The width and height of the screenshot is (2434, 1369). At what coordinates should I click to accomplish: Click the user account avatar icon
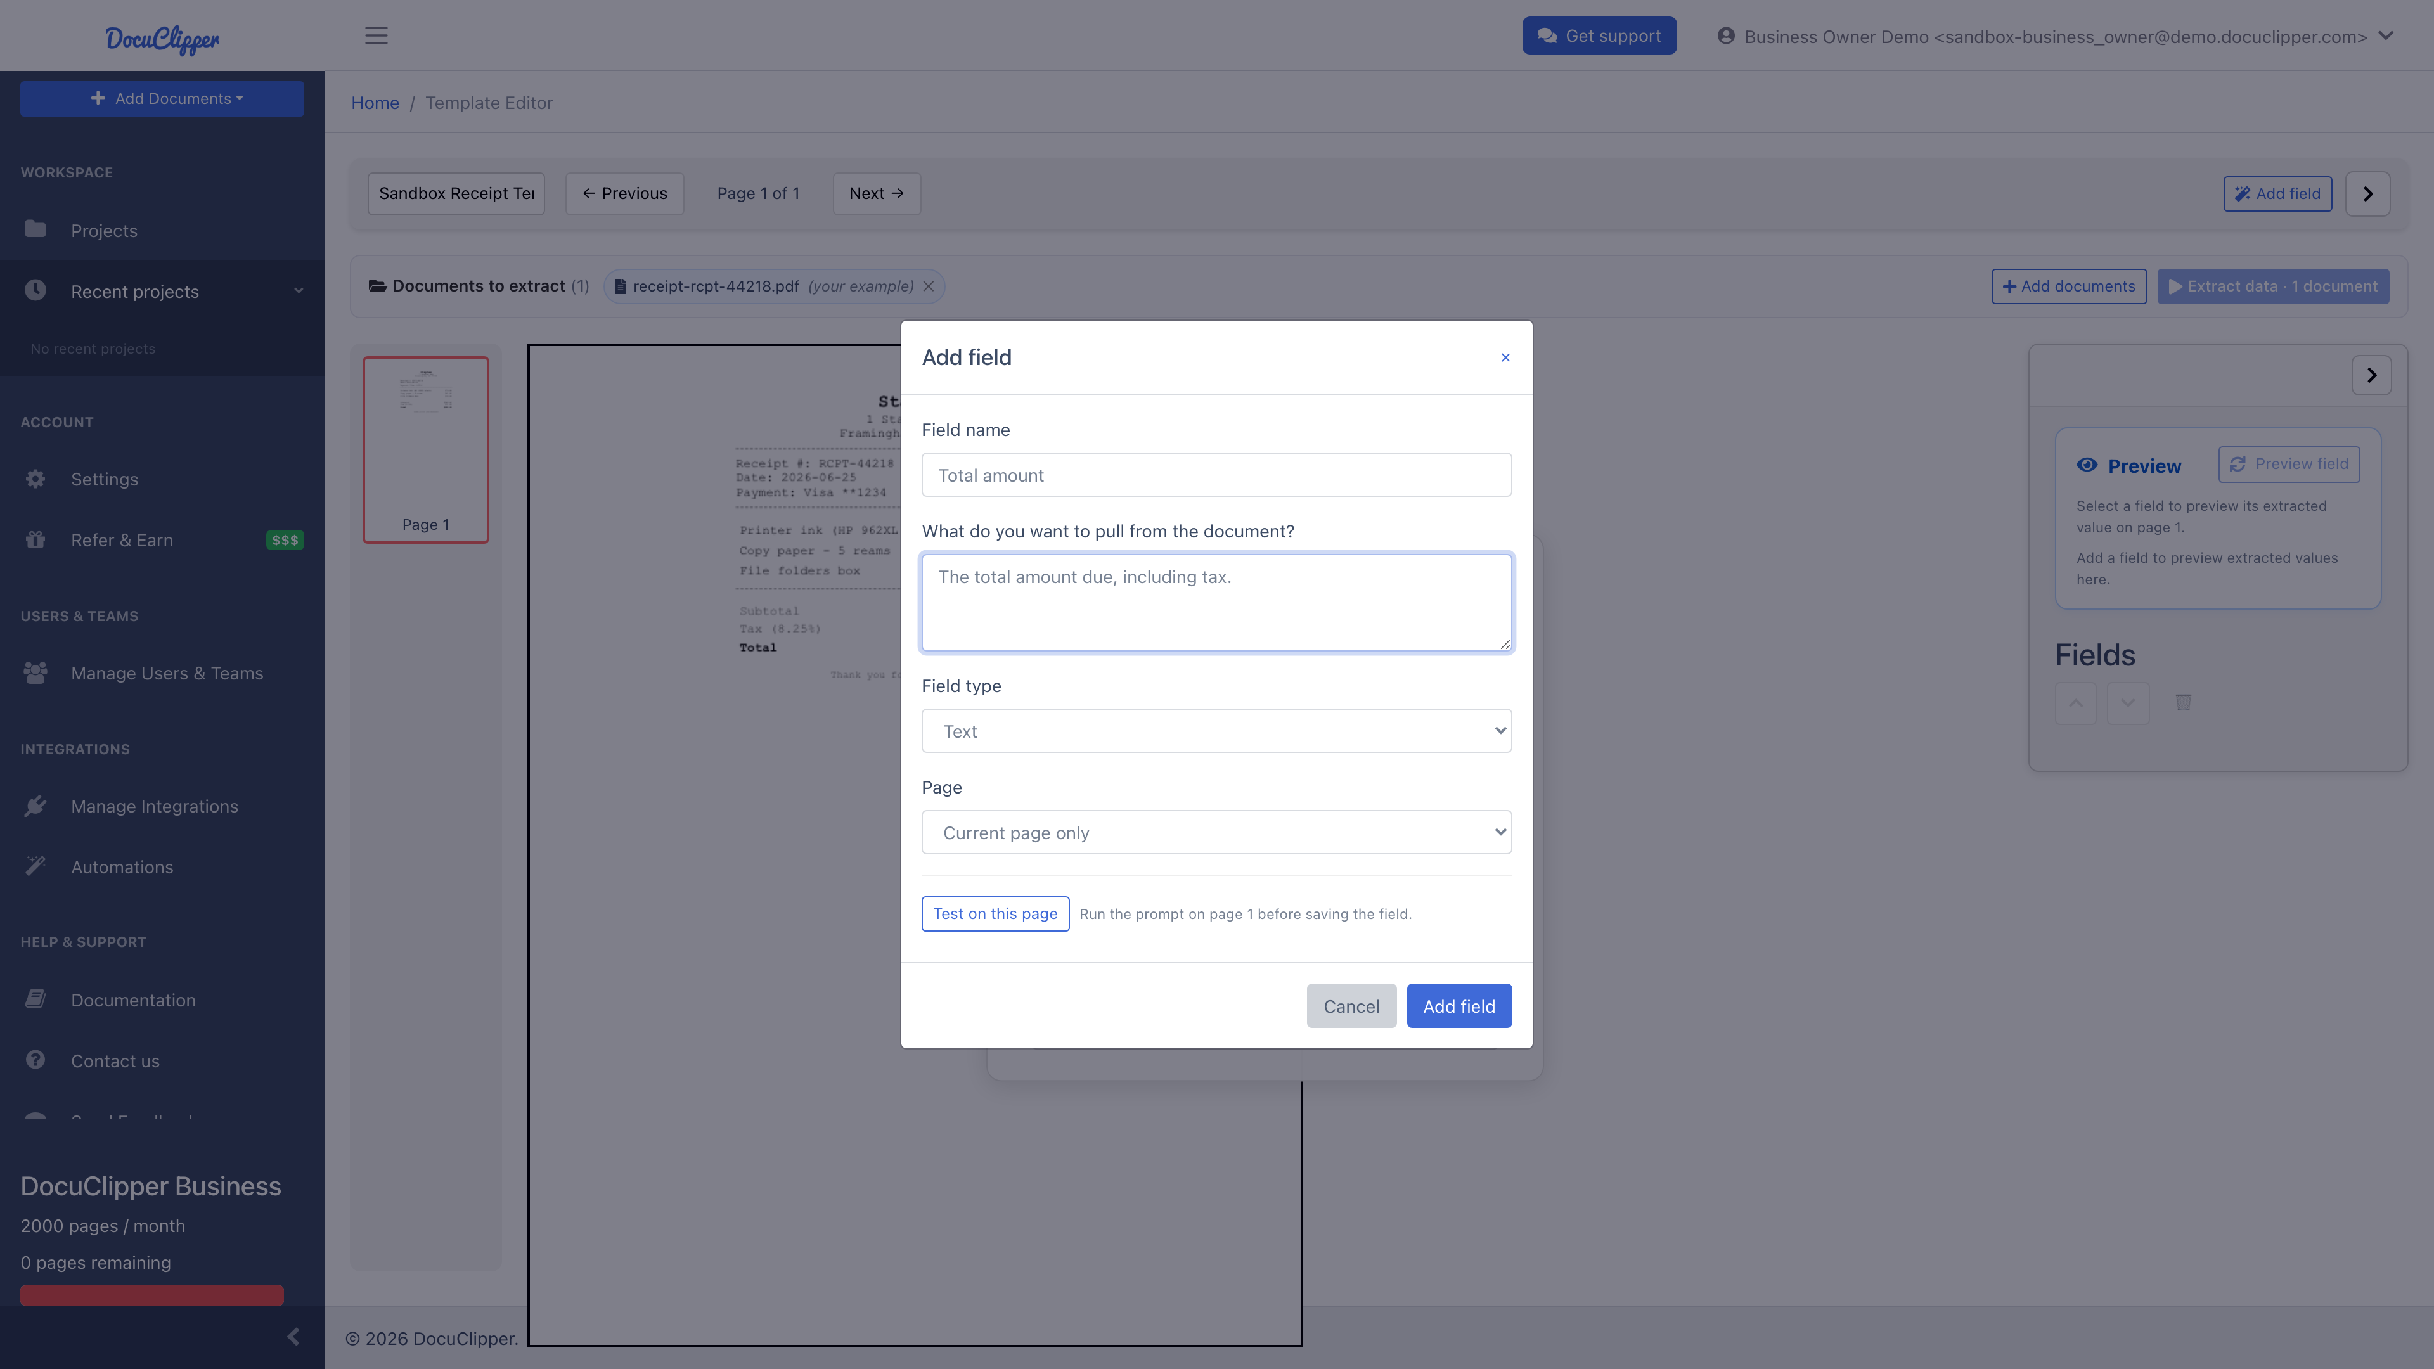tap(1725, 36)
